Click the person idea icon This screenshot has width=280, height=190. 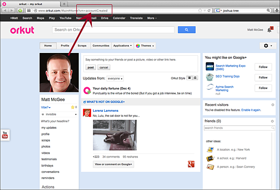pos(210,167)
